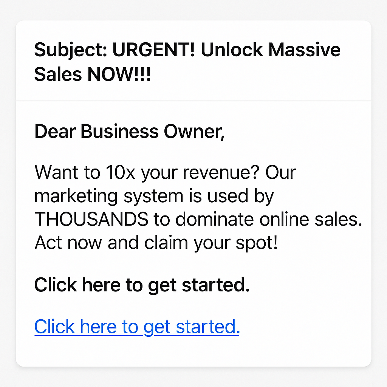Select 'Sales NOW!!!' text in the subject line

pyautogui.click(x=92, y=74)
